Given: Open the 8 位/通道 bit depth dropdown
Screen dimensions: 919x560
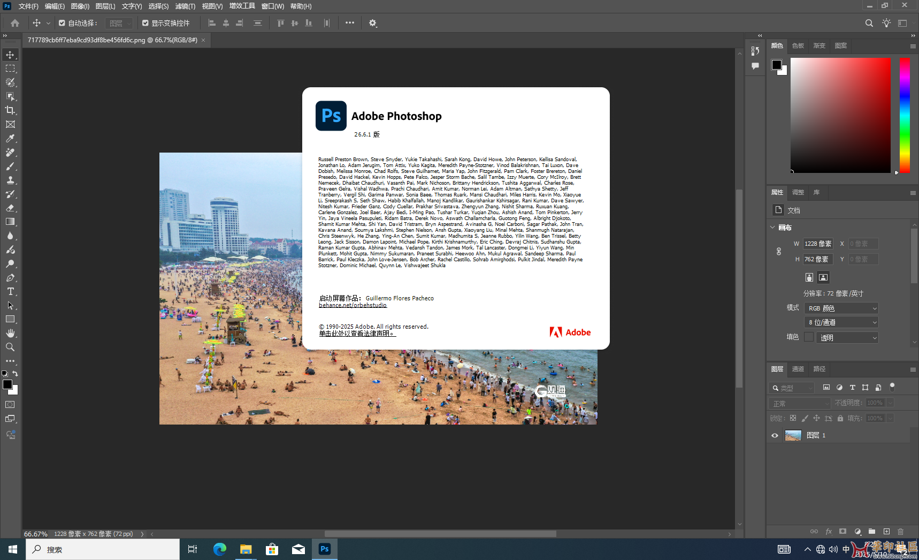Looking at the screenshot, I should coord(841,322).
